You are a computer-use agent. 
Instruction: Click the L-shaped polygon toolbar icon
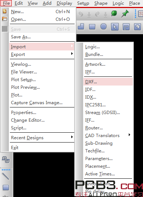pos(81,27)
